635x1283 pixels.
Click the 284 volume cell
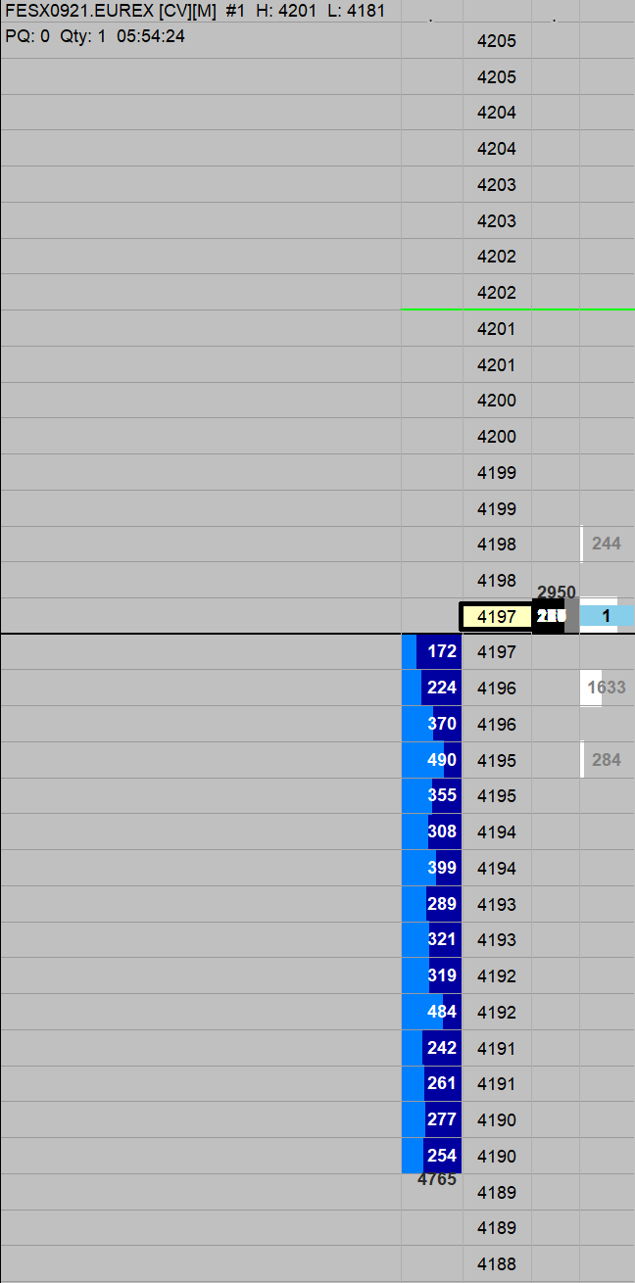point(607,760)
